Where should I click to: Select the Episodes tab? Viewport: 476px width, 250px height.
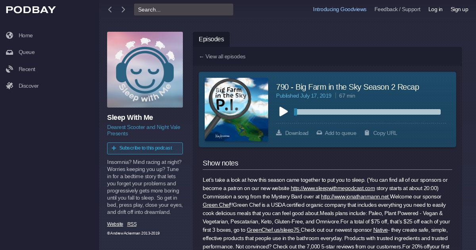pos(211,39)
